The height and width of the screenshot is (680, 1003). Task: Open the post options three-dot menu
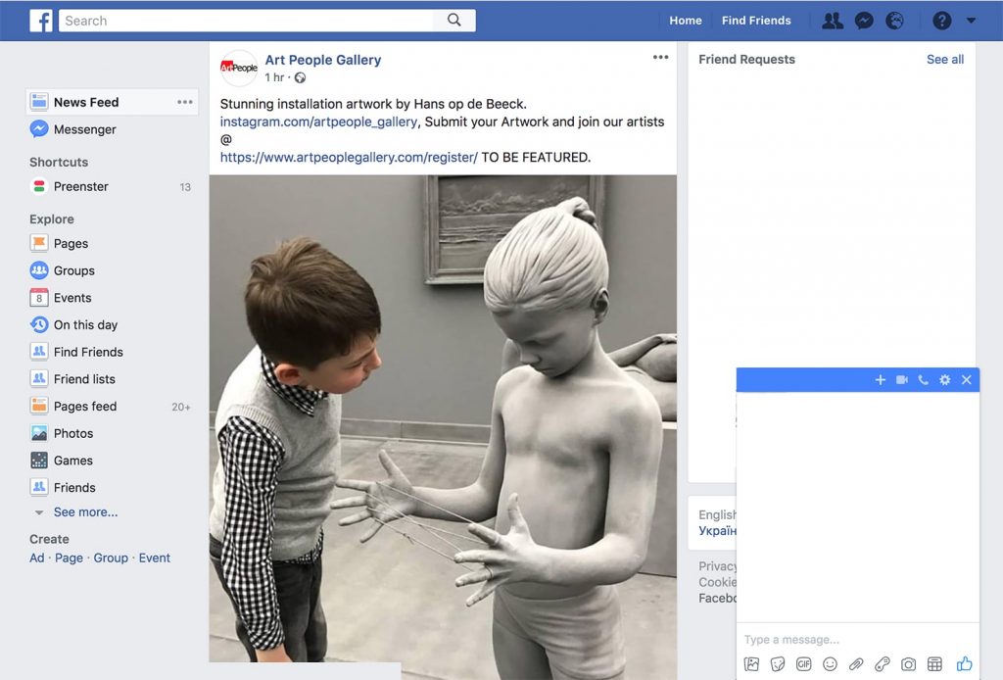point(661,58)
